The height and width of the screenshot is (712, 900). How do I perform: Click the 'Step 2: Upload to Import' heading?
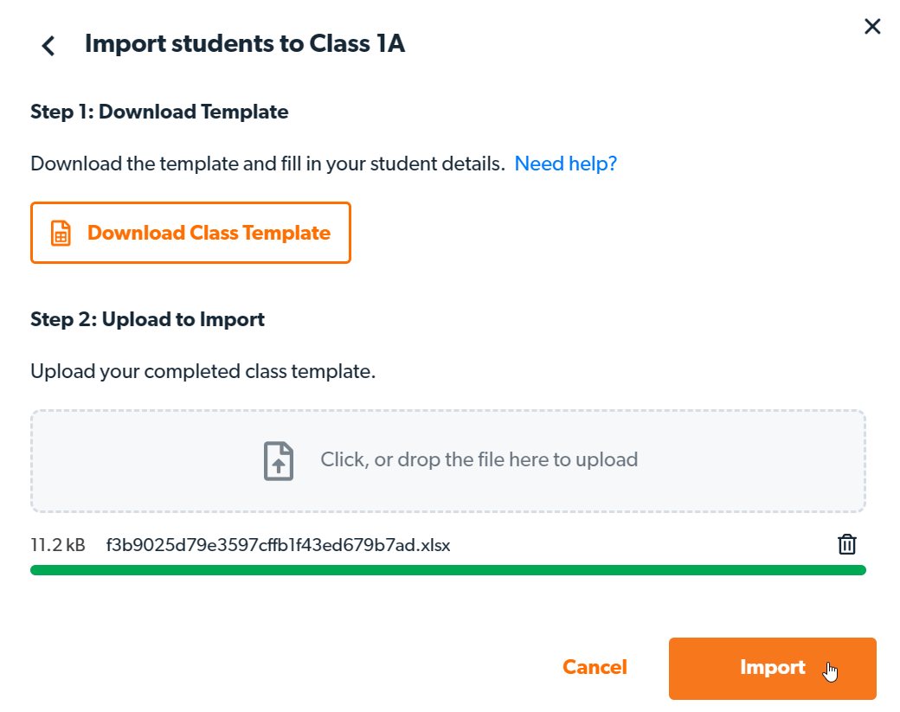tap(147, 319)
